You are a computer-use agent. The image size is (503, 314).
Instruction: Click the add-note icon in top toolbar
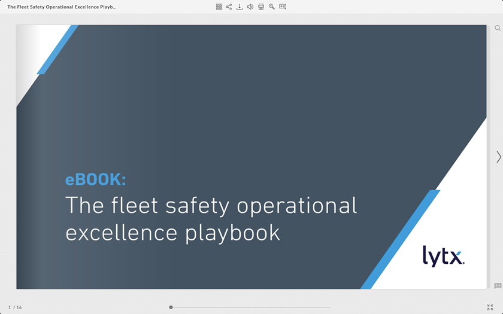tap(283, 7)
